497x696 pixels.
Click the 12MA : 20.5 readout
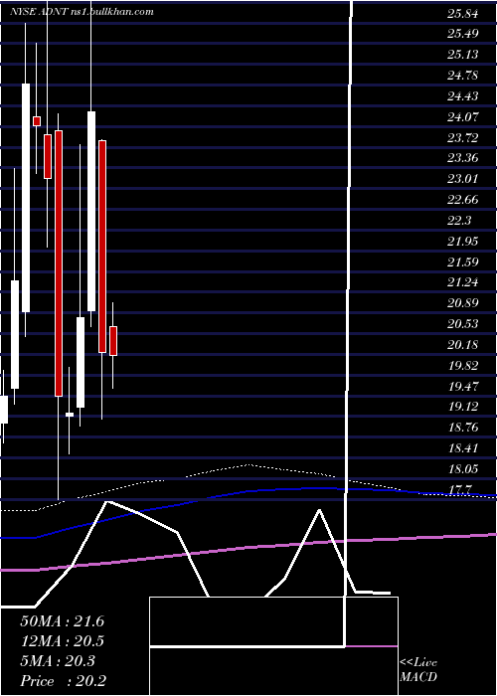point(62,641)
